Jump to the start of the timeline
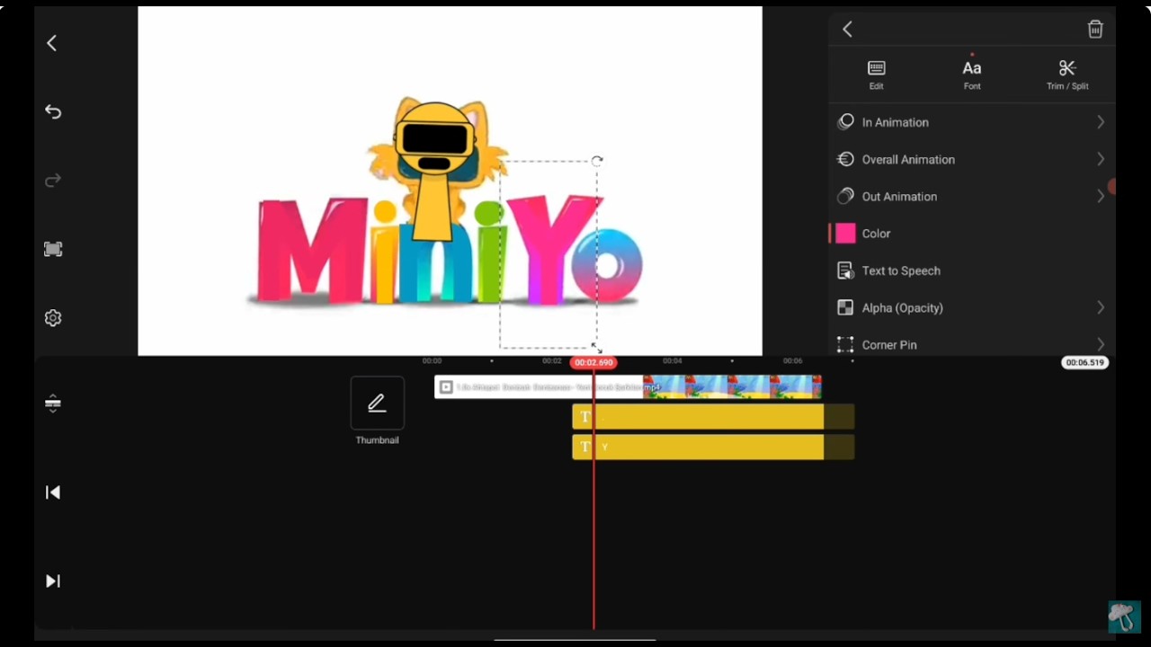1151x647 pixels. tap(53, 492)
